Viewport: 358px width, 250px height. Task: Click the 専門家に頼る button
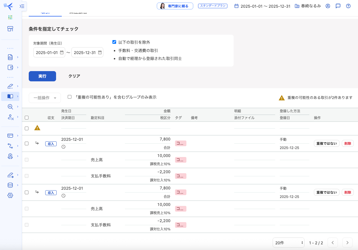tap(175, 6)
